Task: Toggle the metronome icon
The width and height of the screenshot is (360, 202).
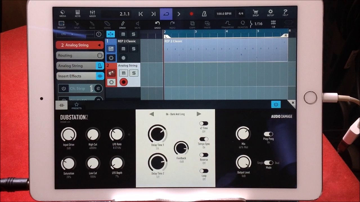Action: (204, 14)
